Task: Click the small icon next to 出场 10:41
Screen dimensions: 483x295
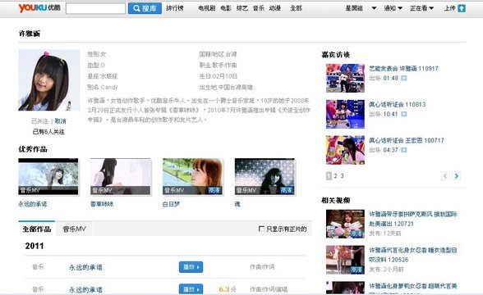Action: [x=404, y=114]
